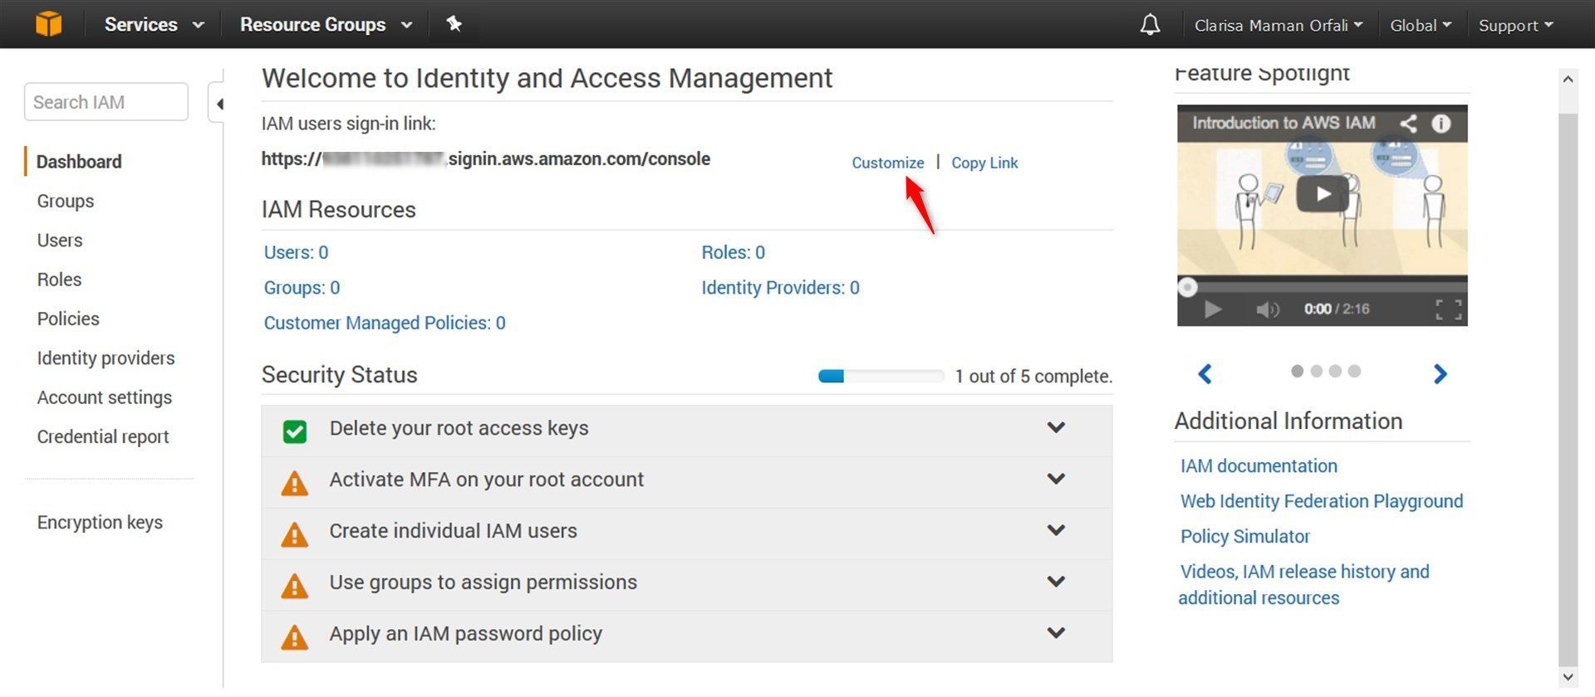
Task: Click the pin shortcut icon in top bar
Action: coord(454,24)
